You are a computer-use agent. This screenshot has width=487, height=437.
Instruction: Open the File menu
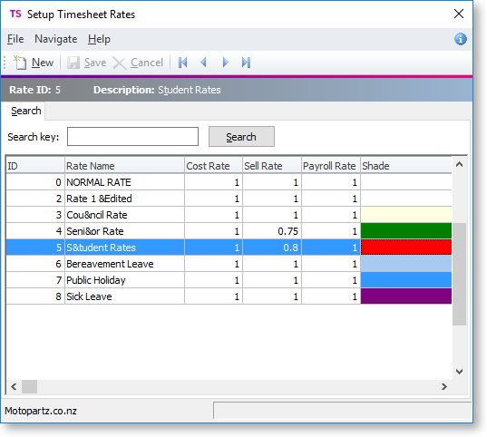point(15,39)
